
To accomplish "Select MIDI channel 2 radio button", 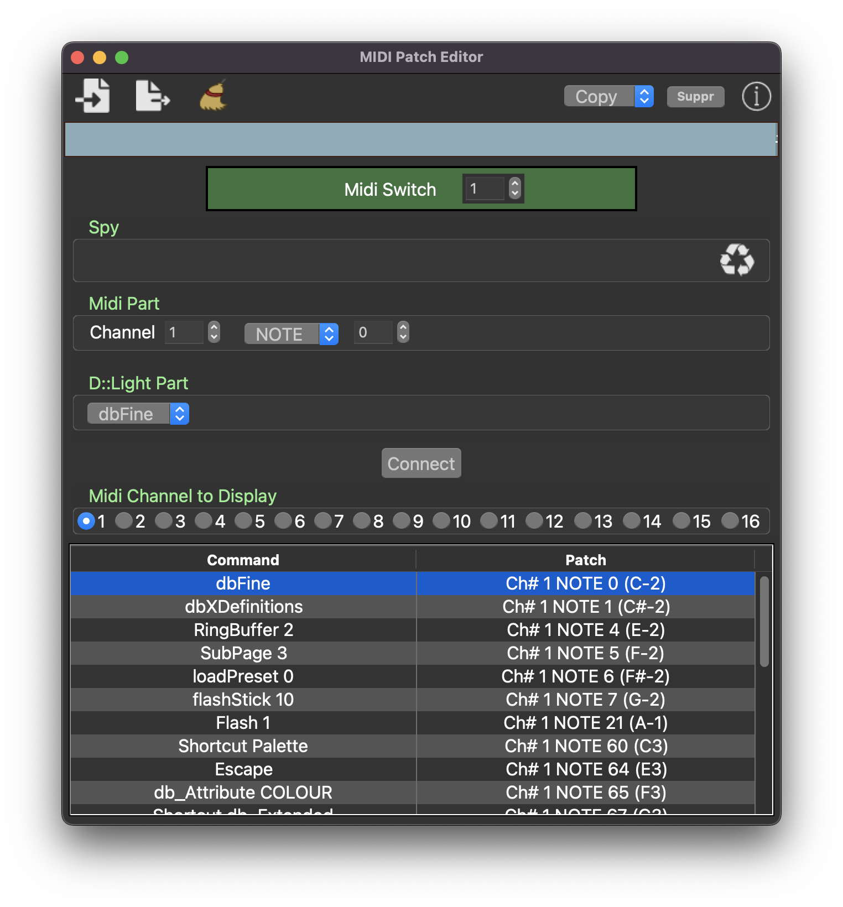I will [x=124, y=521].
